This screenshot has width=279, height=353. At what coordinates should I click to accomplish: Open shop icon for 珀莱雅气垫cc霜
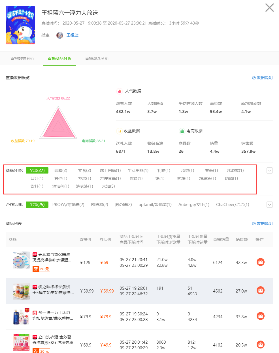click(261, 262)
